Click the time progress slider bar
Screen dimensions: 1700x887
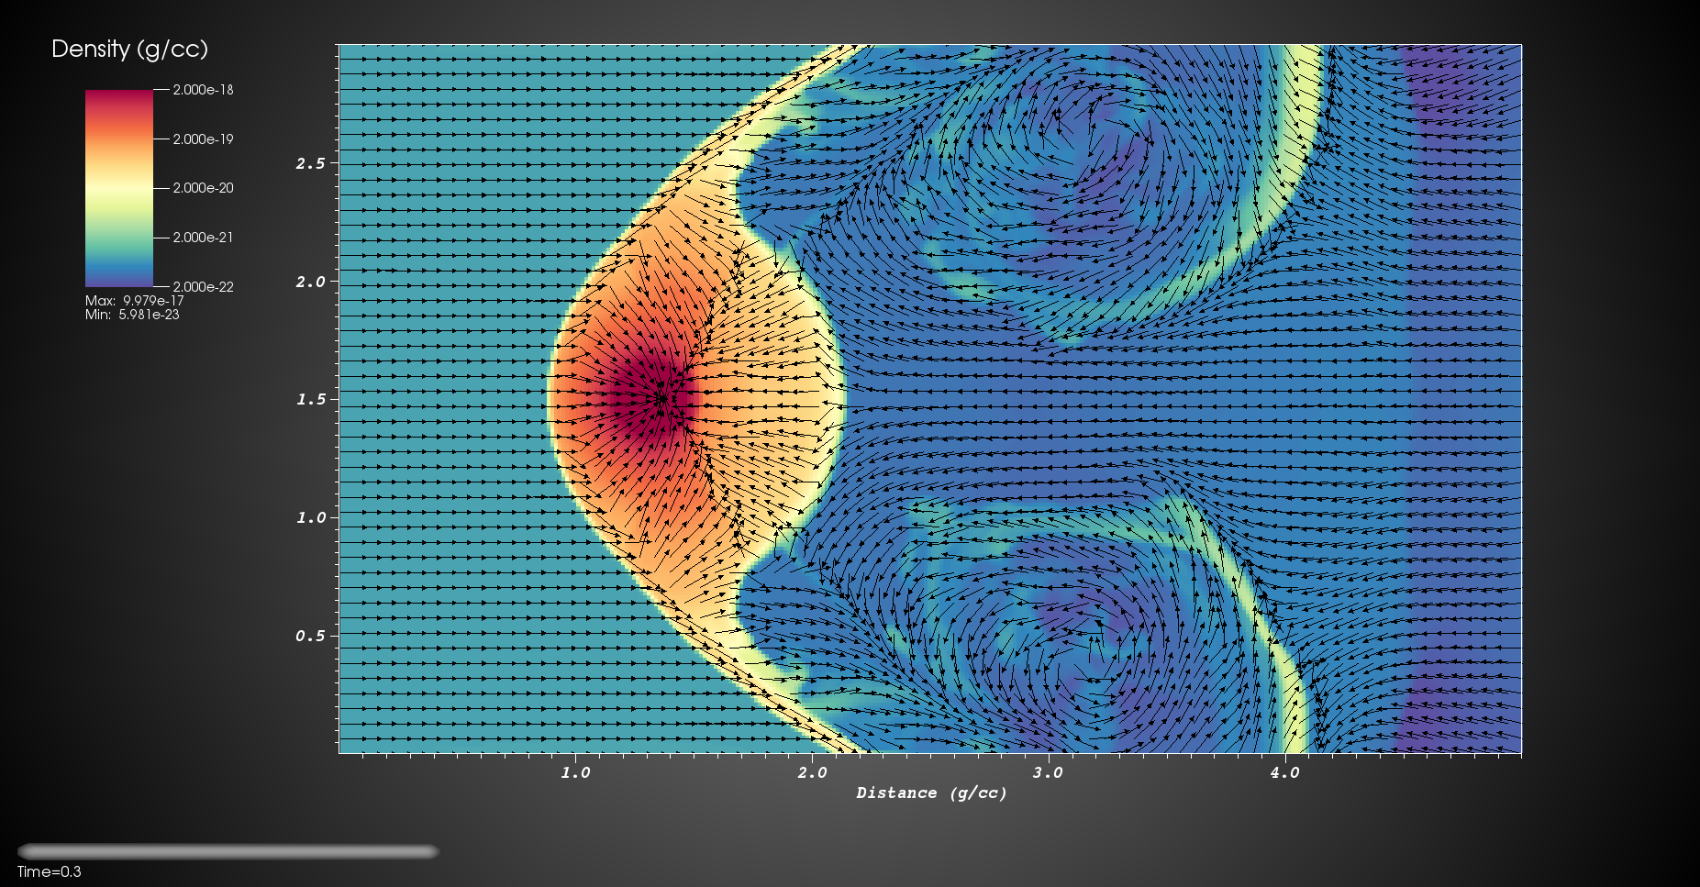tap(228, 851)
